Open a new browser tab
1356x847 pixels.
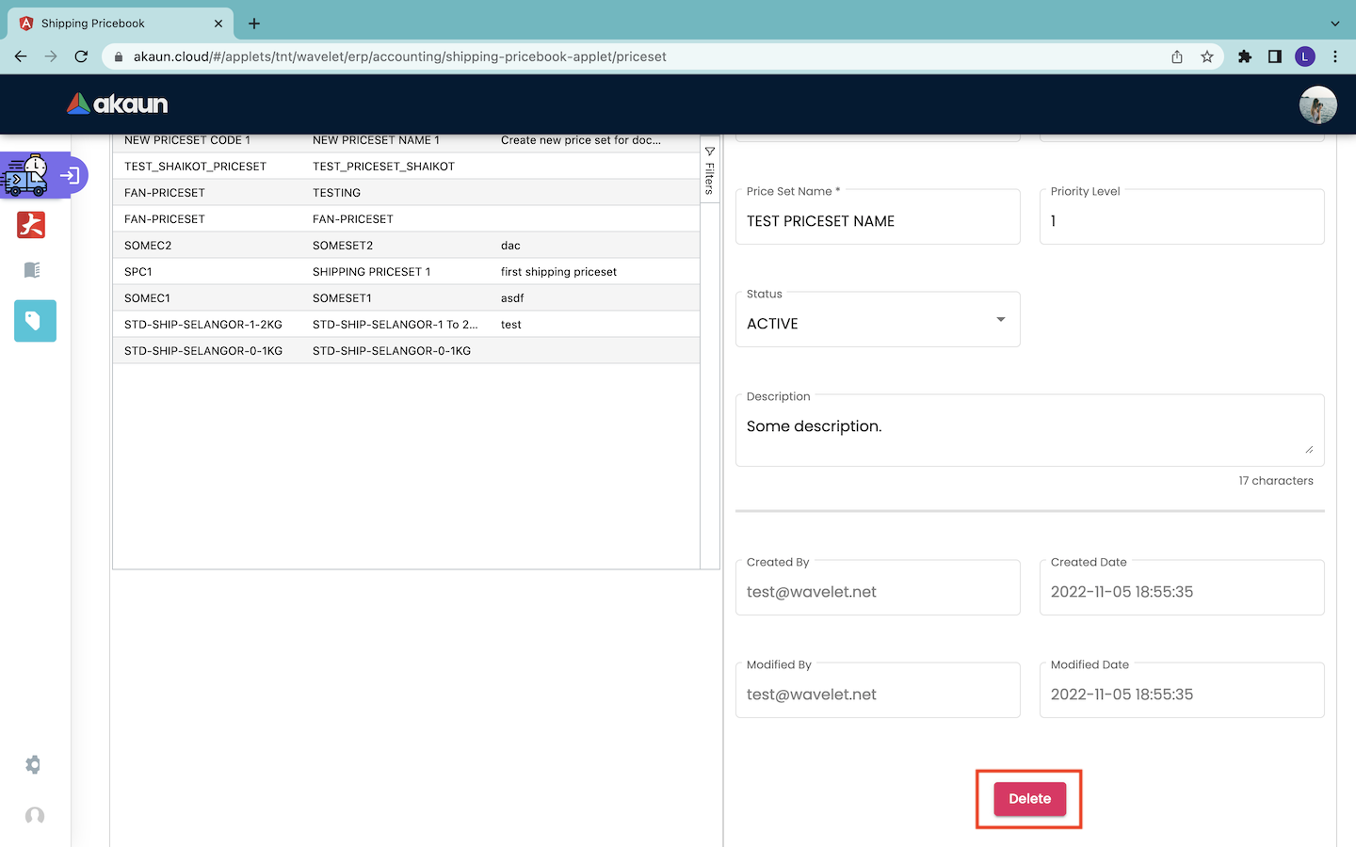(254, 24)
